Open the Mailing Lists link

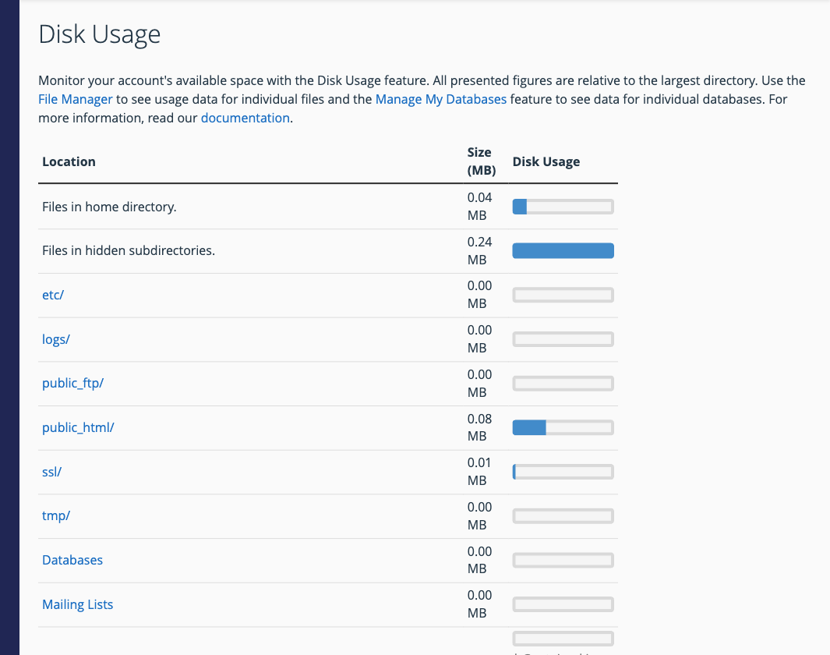click(x=78, y=604)
